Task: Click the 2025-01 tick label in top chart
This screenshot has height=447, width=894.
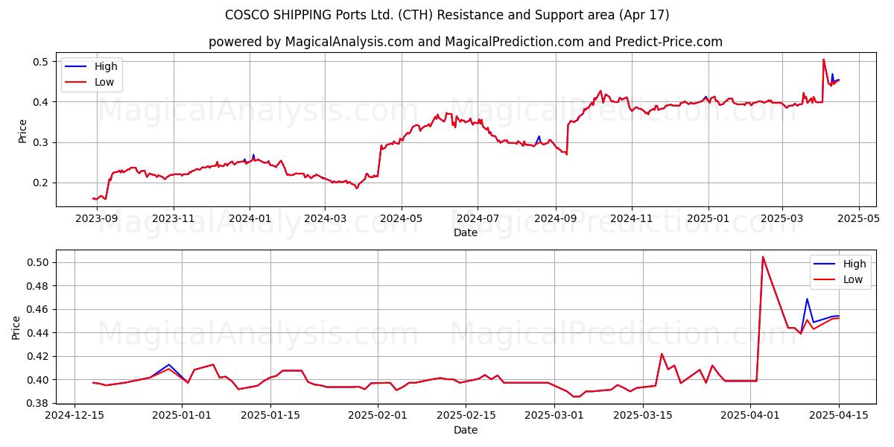Action: [x=708, y=220]
